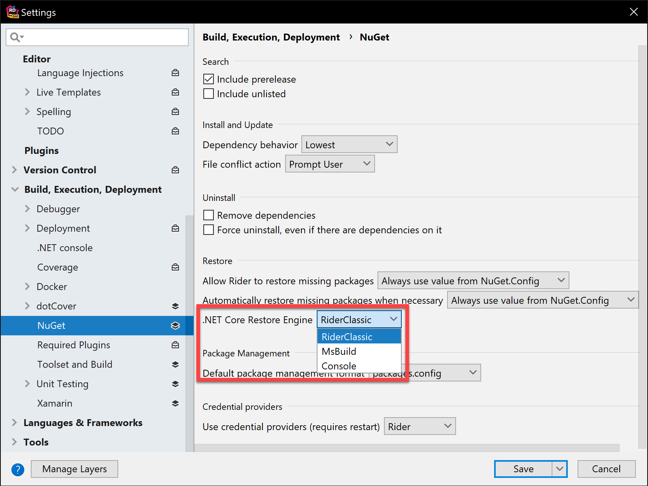Click stacked layers icon beside Toolset and Build
The height and width of the screenshot is (486, 648).
pos(175,364)
